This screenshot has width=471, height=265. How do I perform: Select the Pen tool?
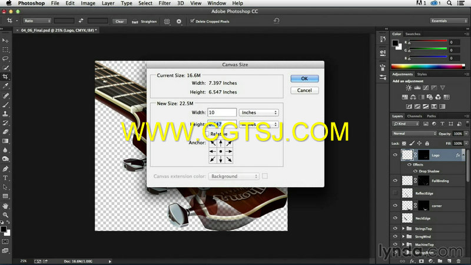click(x=5, y=169)
